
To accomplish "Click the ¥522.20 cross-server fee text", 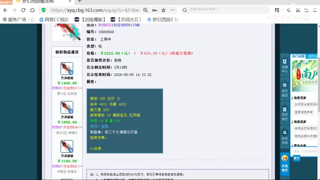I will (x=166, y=53).
